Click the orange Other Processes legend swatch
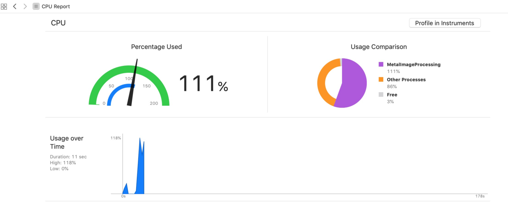Viewport: 508px width, 205px height. [381, 80]
